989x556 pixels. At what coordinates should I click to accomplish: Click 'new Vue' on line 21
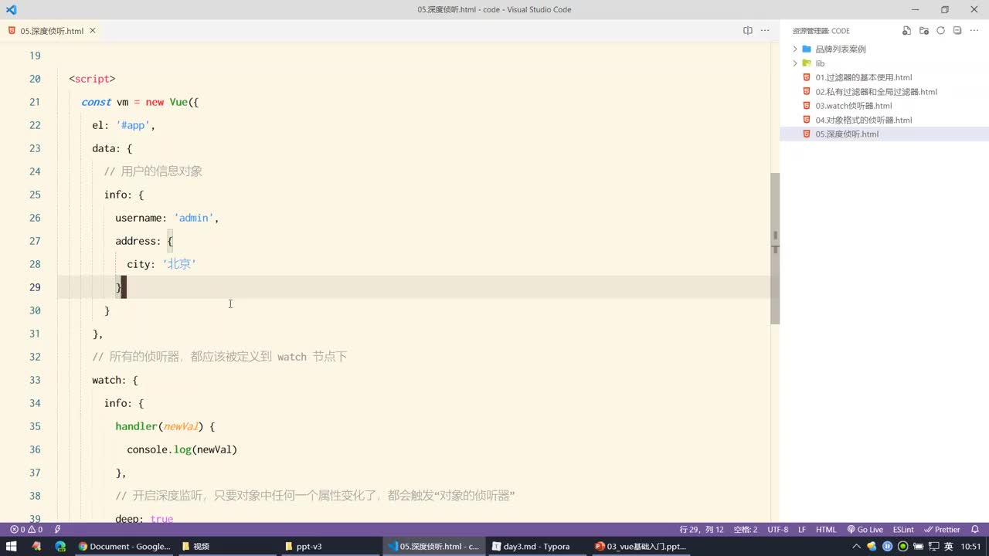[x=167, y=102]
